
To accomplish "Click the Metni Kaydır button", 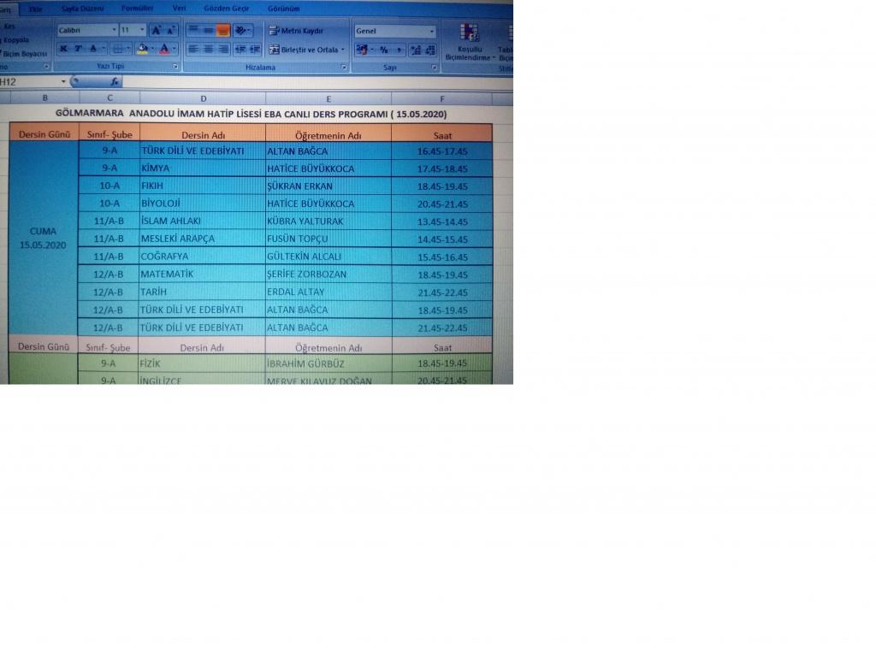I will tap(296, 31).
